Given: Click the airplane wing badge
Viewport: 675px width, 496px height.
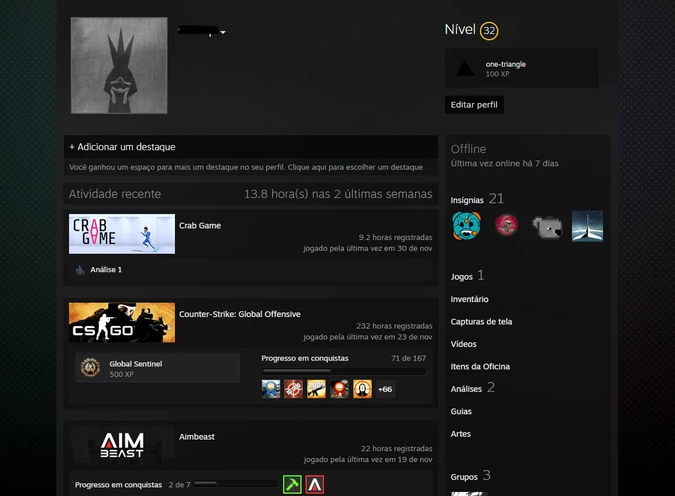Looking at the screenshot, I should coord(587,226).
